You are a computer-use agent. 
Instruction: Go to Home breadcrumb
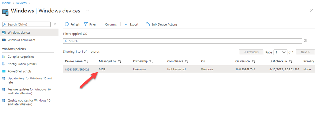click(6, 3)
